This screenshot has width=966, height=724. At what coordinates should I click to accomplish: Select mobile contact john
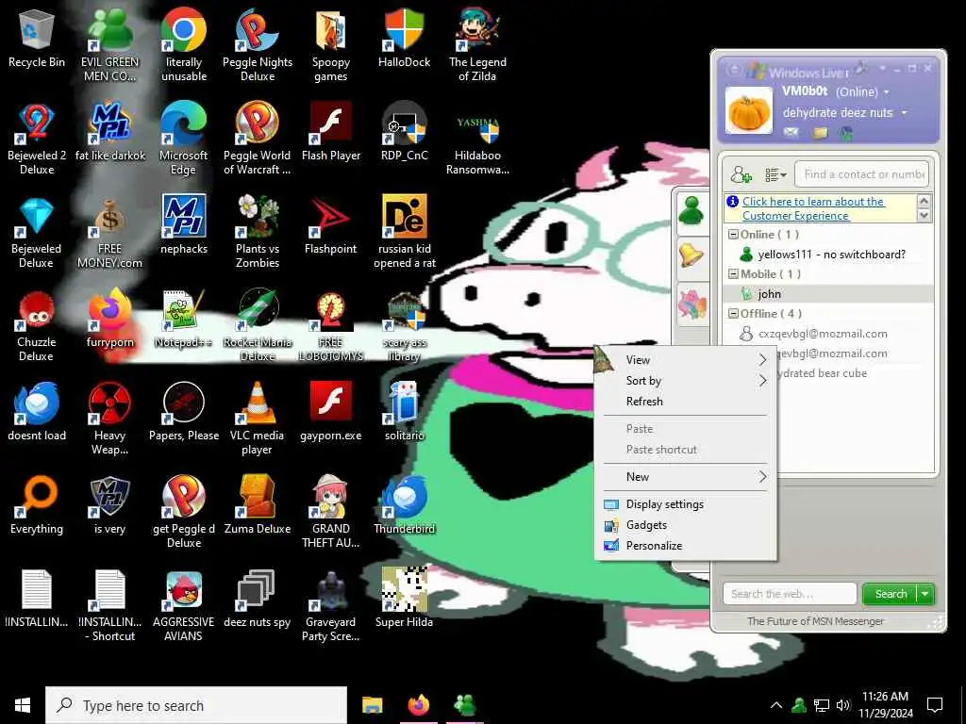(828, 294)
